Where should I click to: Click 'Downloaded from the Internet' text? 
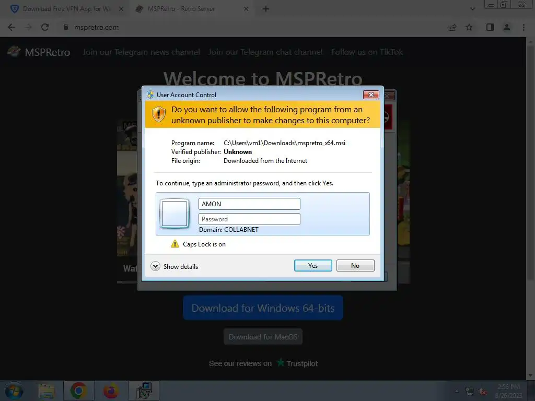[x=265, y=161]
